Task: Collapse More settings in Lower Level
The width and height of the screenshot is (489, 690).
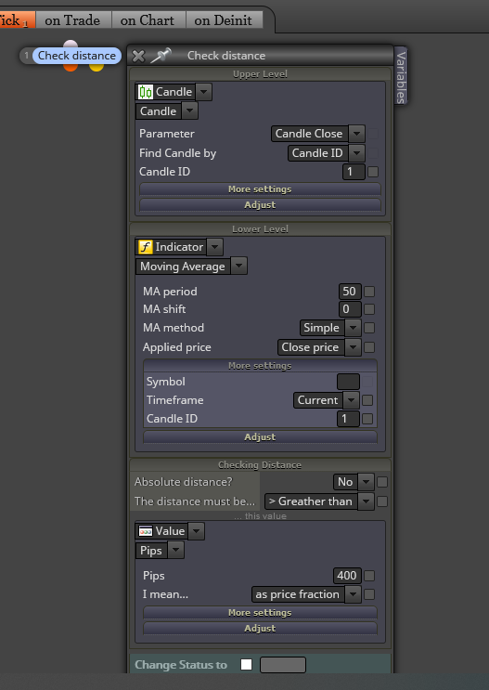Action: tap(260, 366)
